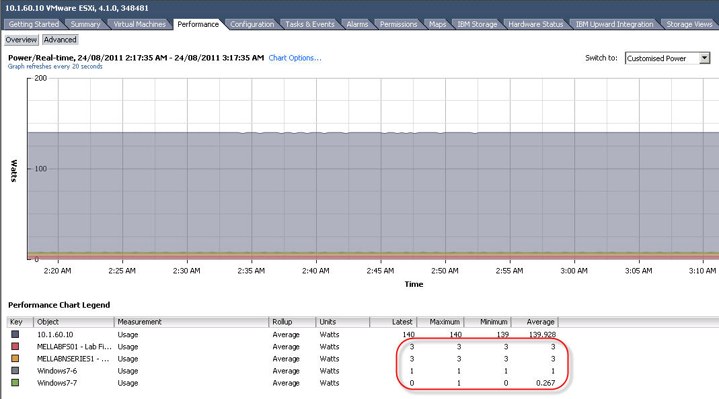Switch to the Virtual Machines tab
This screenshot has height=399, width=719.
coord(139,24)
